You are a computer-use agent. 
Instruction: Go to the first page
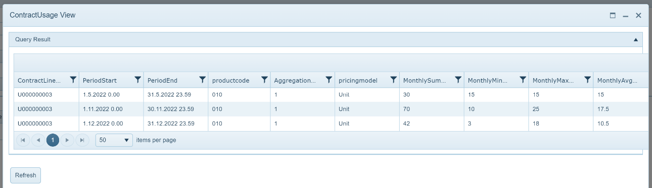(23, 140)
